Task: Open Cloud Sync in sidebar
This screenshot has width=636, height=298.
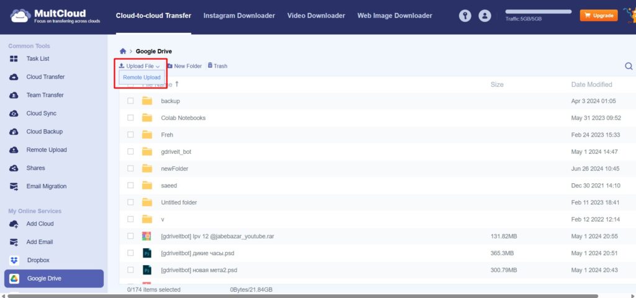Action: 41,114
